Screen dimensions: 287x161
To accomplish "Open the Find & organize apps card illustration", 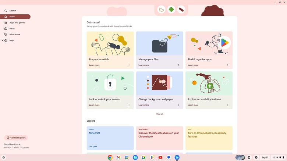I will point(209,43).
